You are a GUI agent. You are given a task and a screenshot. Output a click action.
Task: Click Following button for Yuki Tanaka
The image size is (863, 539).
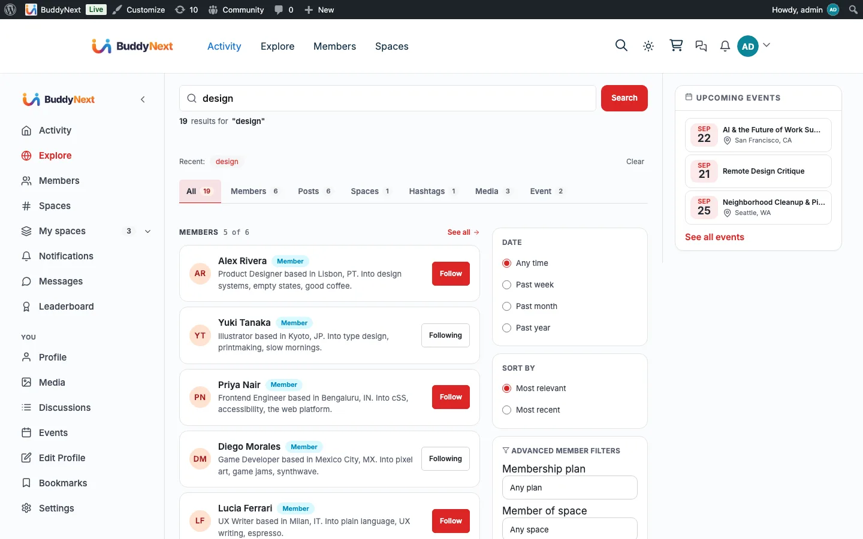tap(445, 335)
